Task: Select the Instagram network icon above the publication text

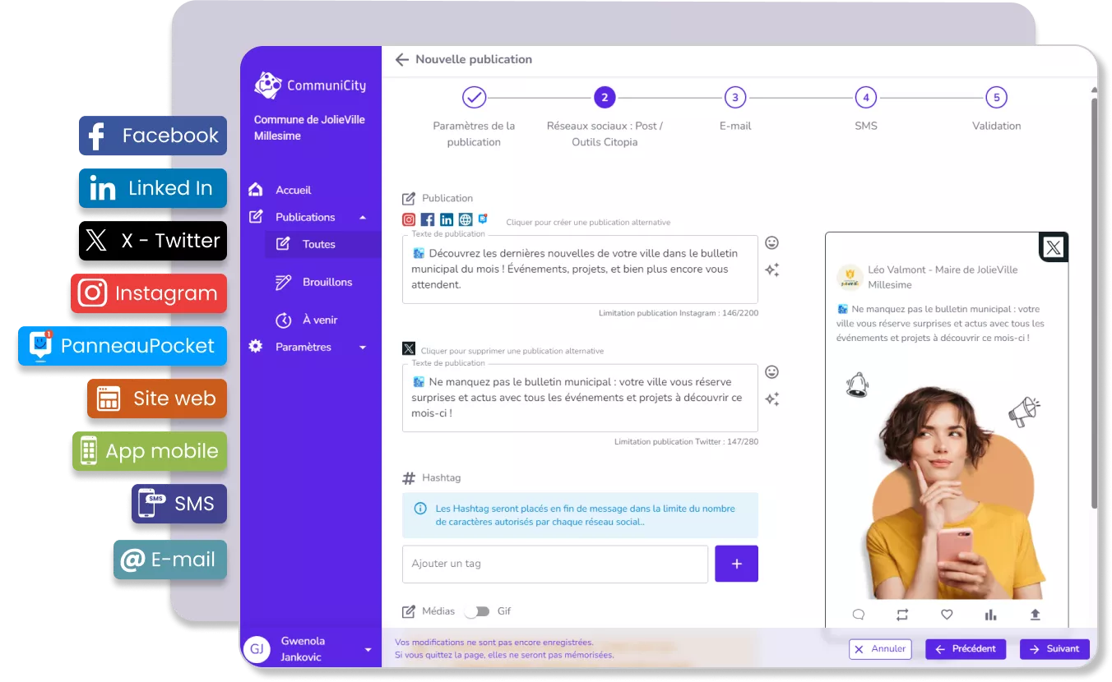Action: coord(409,219)
